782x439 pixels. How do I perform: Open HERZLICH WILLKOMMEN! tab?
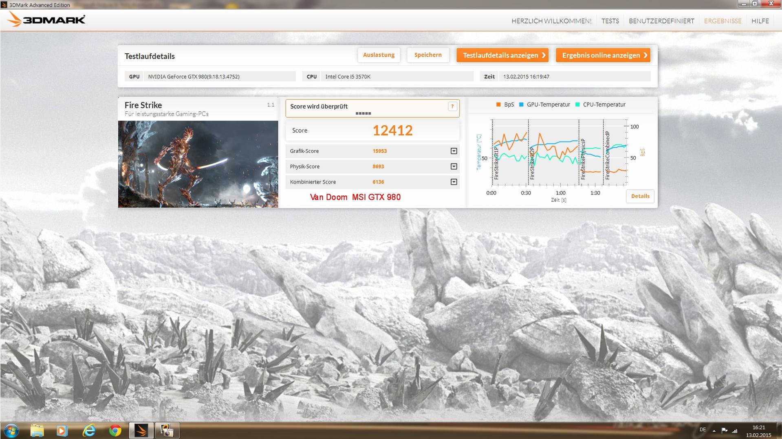click(x=551, y=21)
